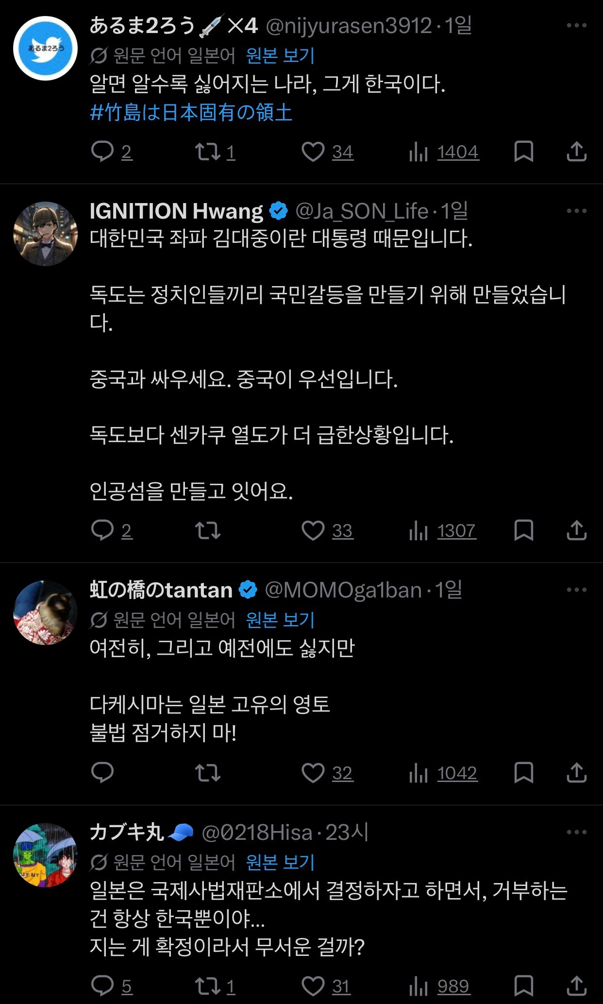Bookmark the IGNITION Hwang tweet
This screenshot has width=603, height=1004.
(523, 530)
